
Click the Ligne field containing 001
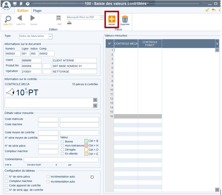click(x=26, y=53)
